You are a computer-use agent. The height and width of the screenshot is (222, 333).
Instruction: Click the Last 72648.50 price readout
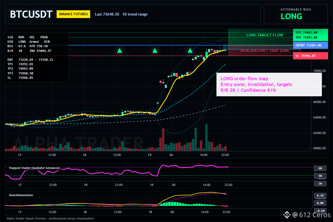pyautogui.click(x=107, y=14)
